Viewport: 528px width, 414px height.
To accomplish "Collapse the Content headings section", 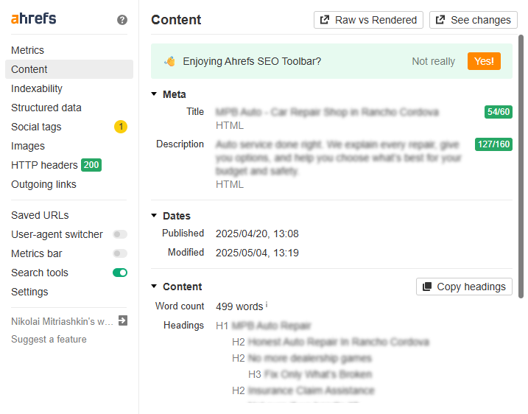I will 155,287.
